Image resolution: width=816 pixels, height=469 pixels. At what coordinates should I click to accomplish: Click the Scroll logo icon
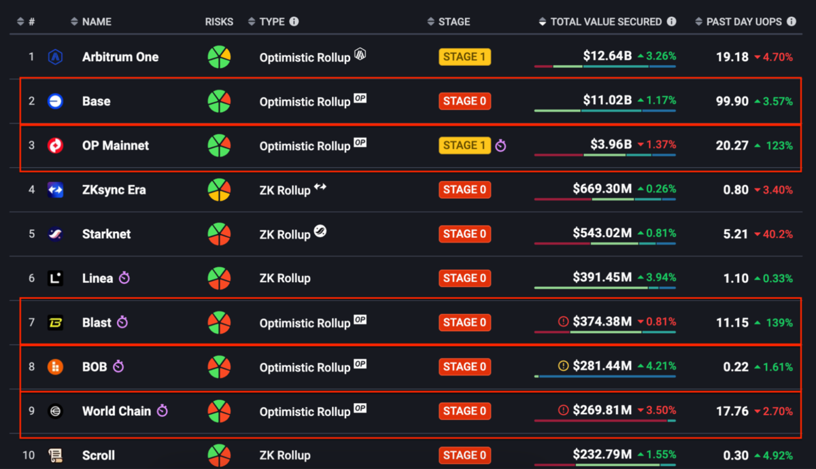[x=55, y=455]
